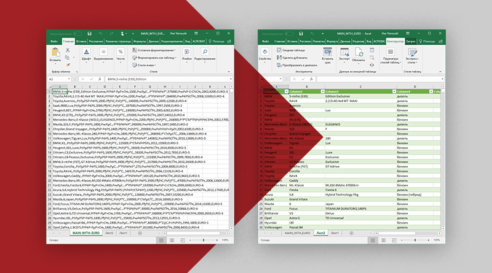Viewport: 492px width, 273px height.
Task: Click Сводная таблица (PivotTable) button
Action: 291,50
